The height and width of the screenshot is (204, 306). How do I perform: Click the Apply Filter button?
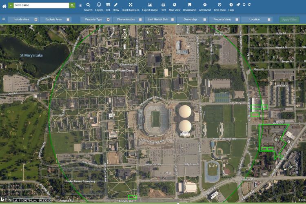(x=289, y=20)
